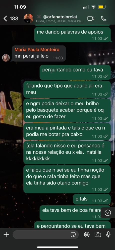
Task: Open Maria Paula Monteiro's avatar
Action: 6,58
